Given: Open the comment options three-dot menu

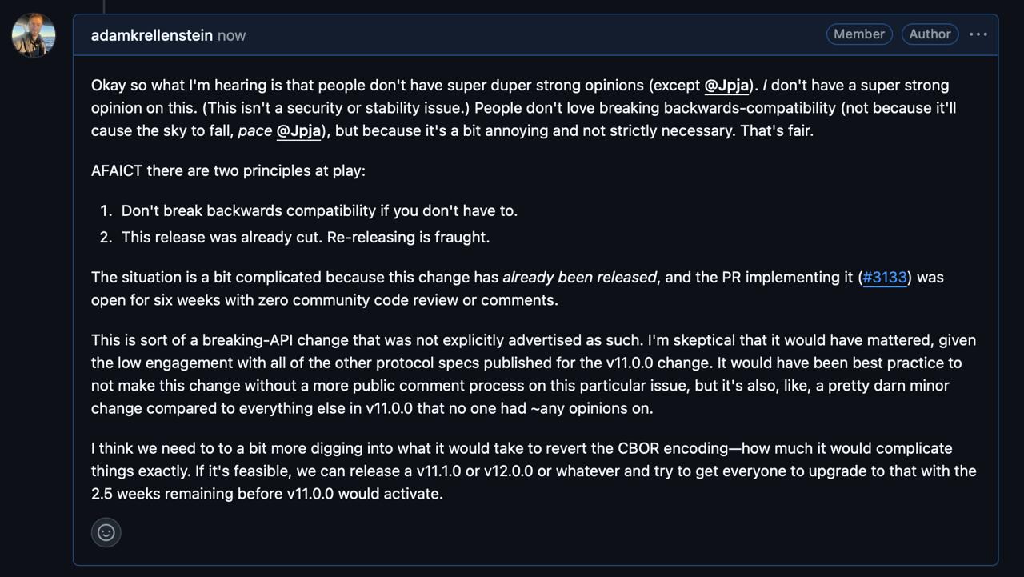Looking at the screenshot, I should point(978,34).
